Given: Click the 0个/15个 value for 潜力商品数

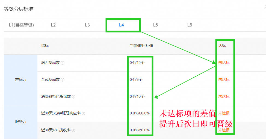Looking at the screenshot, I should point(137,63).
